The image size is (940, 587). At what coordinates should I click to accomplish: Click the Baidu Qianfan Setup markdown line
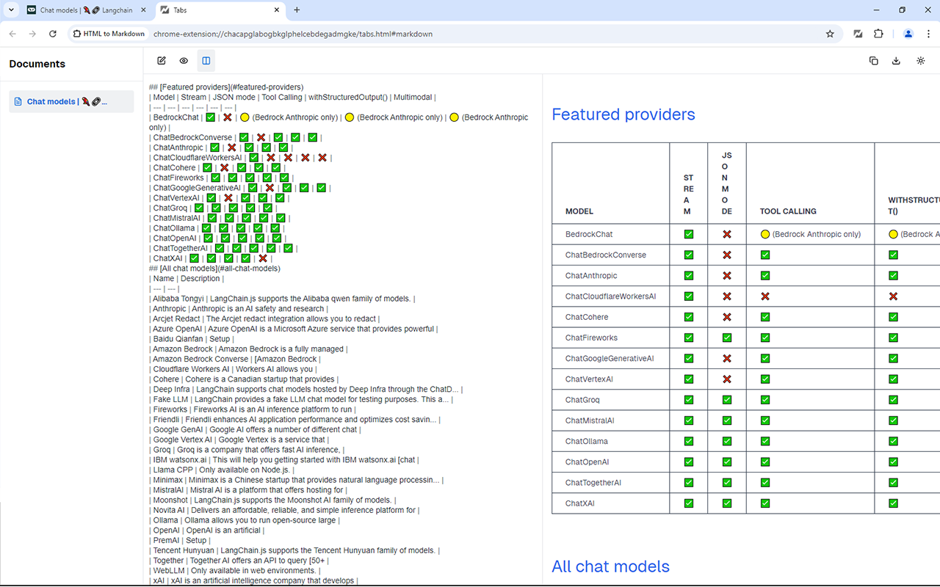(191, 339)
